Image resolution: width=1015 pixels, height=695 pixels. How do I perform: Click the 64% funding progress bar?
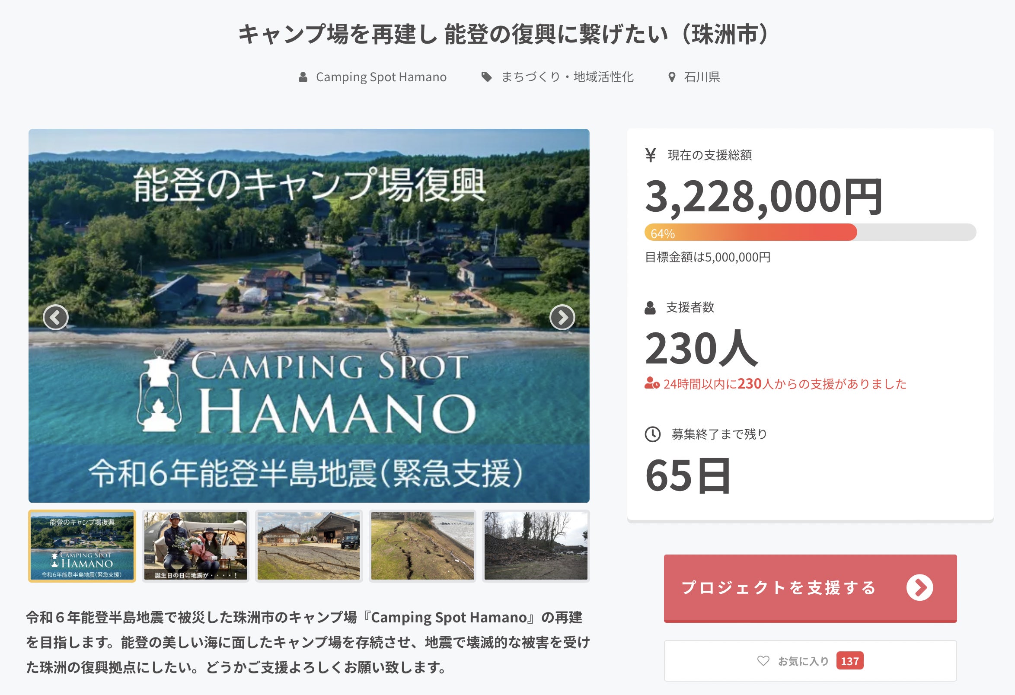[810, 232]
